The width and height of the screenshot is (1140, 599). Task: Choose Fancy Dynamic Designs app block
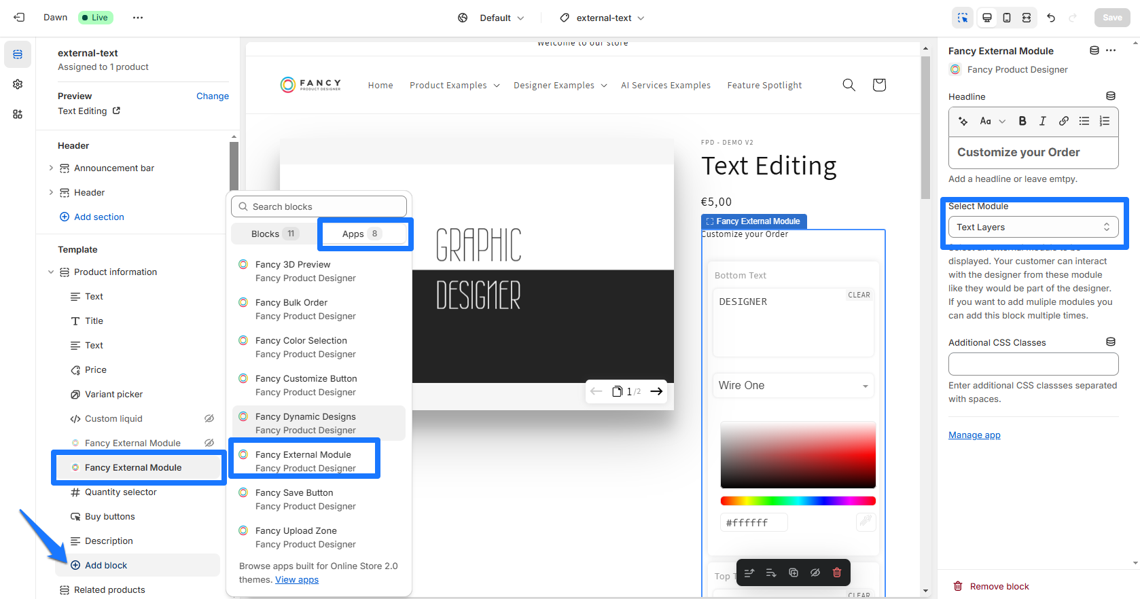click(x=319, y=423)
